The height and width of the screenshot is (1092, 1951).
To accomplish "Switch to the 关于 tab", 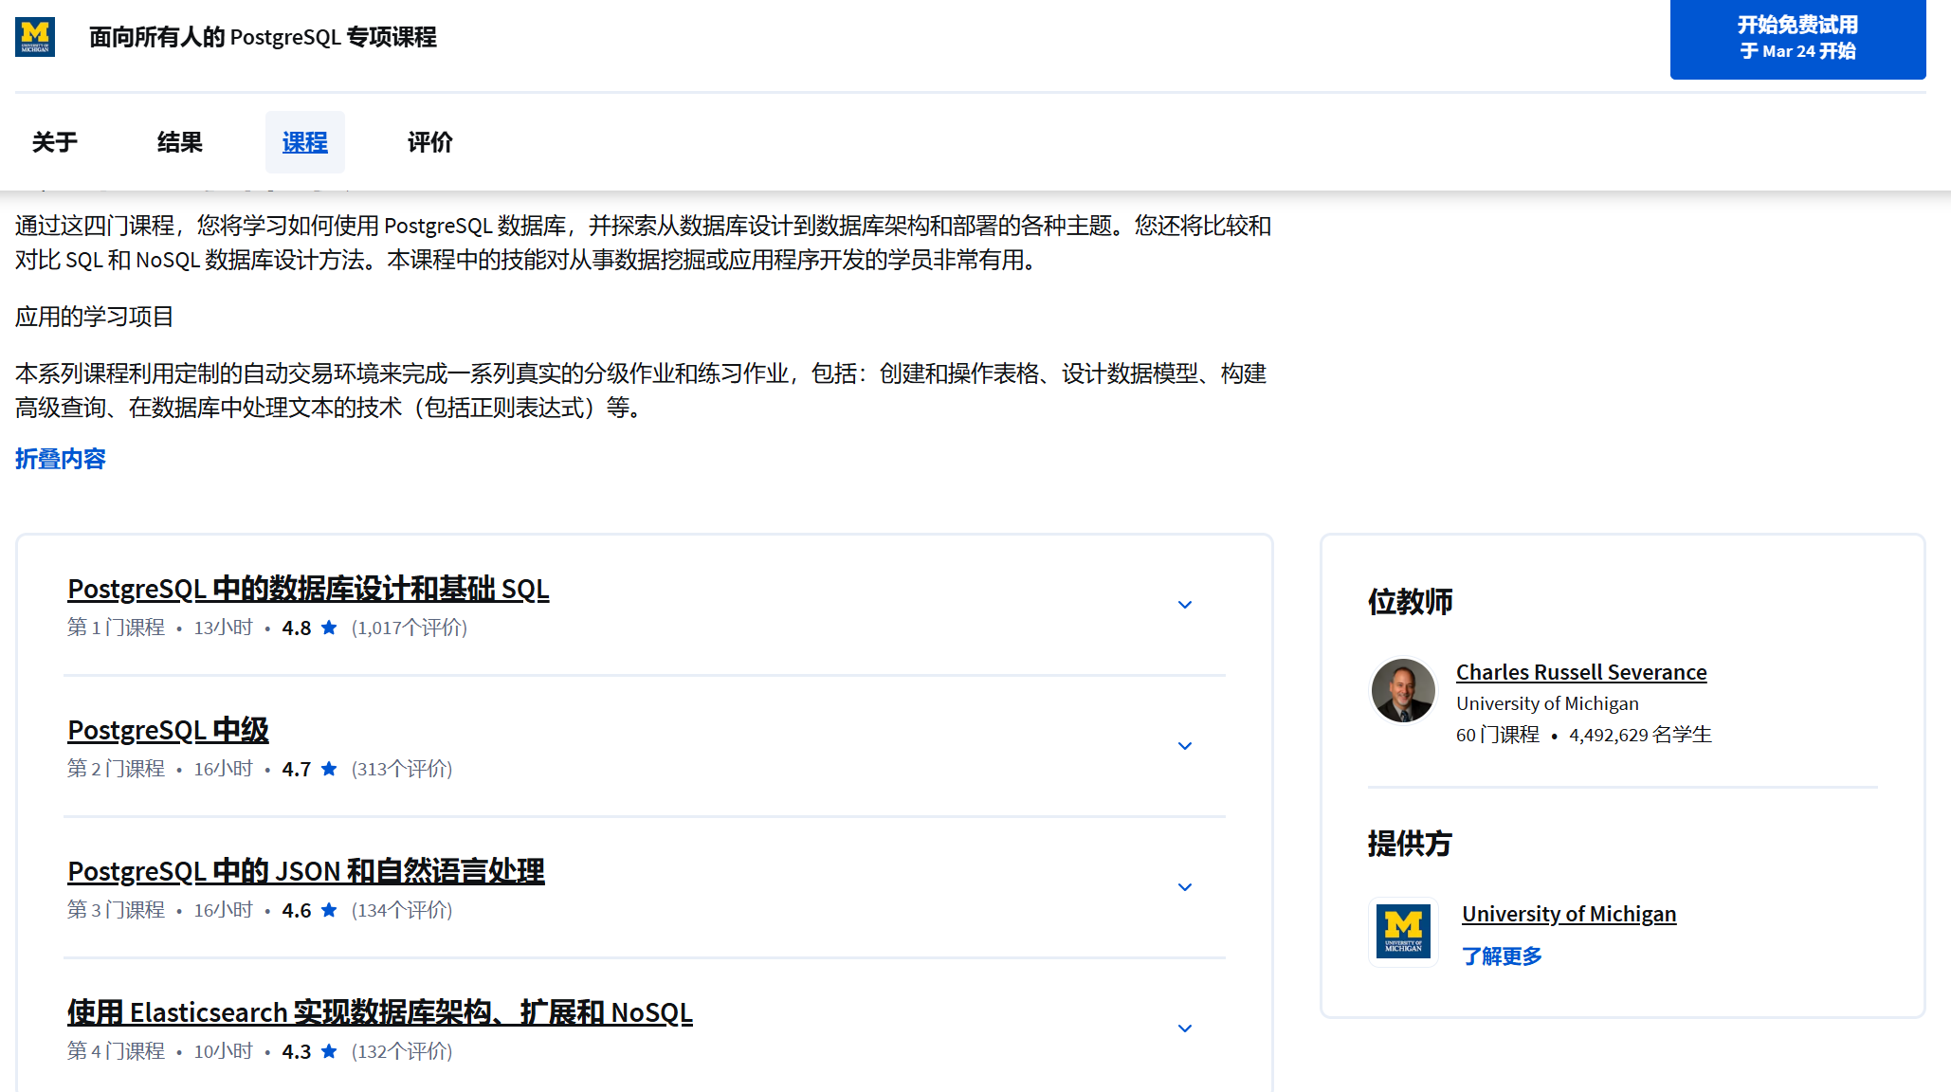I will (x=55, y=142).
